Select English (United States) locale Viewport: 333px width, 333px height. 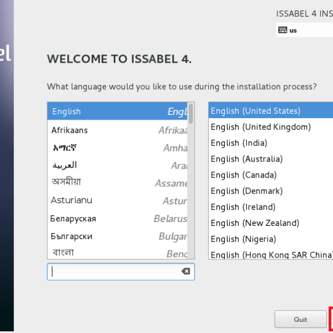click(x=270, y=111)
